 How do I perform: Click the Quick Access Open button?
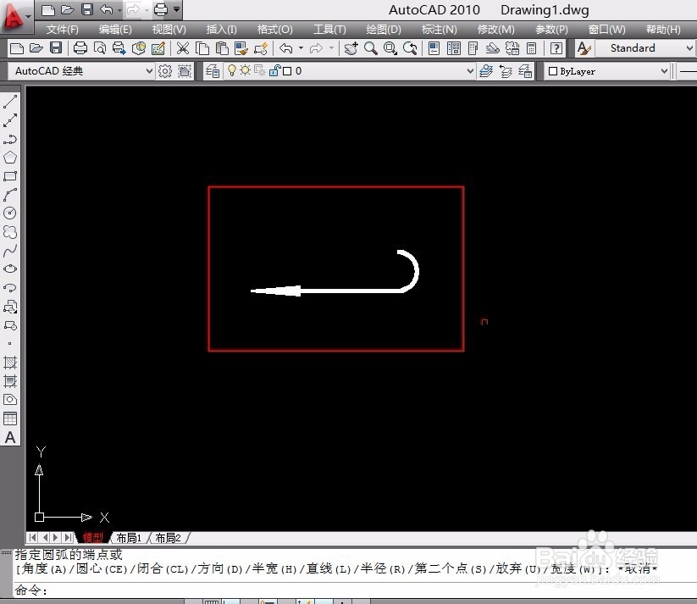tap(68, 9)
